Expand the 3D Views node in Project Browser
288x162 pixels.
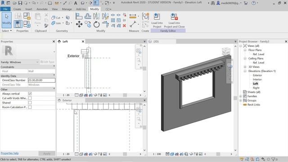coord(245,67)
